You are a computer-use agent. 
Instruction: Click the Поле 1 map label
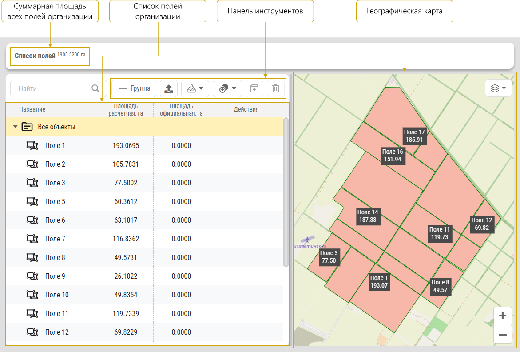pyautogui.click(x=379, y=282)
